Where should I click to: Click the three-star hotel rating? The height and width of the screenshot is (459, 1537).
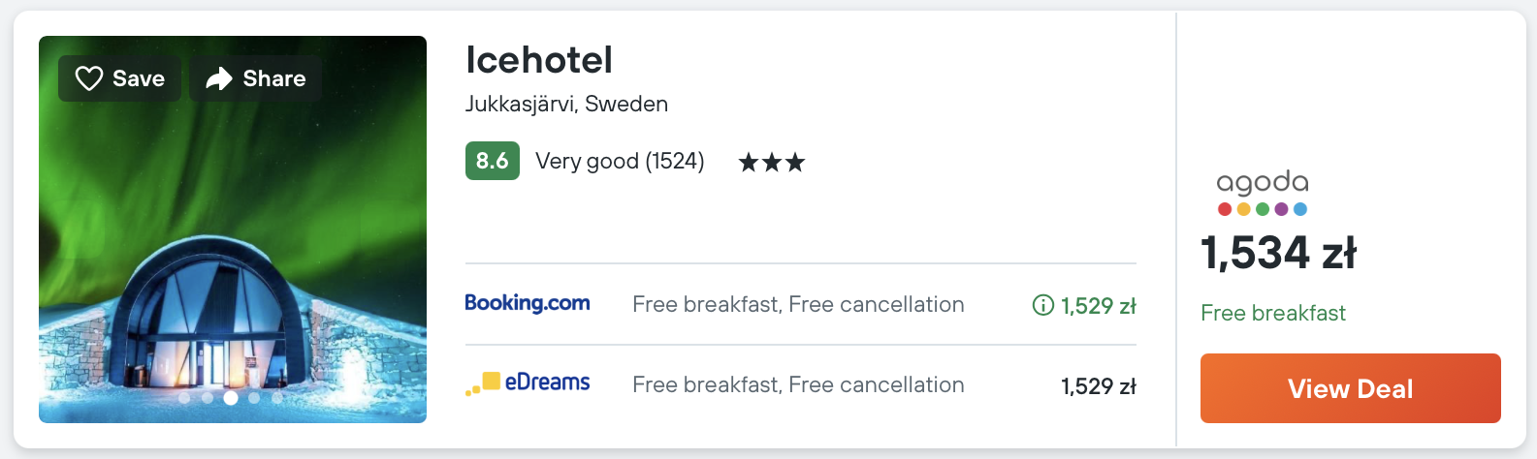coord(772,162)
